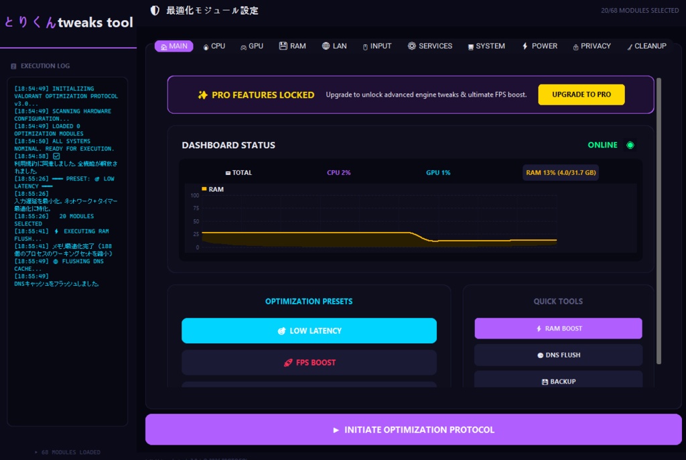This screenshot has height=460, width=686.
Task: Run the RAM BOOST quick tool
Action: [558, 329]
